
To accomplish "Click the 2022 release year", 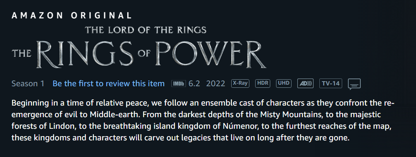I will point(215,84).
